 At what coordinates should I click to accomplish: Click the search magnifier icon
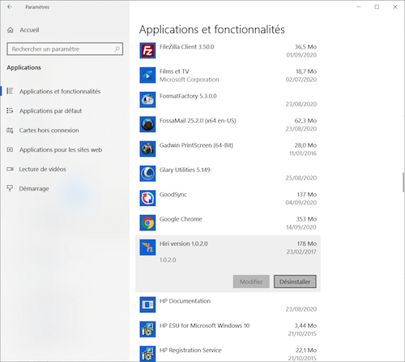point(117,49)
